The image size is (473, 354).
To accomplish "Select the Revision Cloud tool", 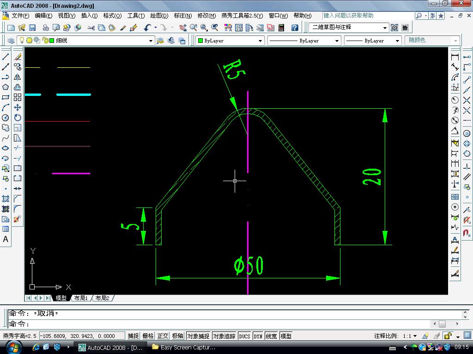I will tap(6, 128).
